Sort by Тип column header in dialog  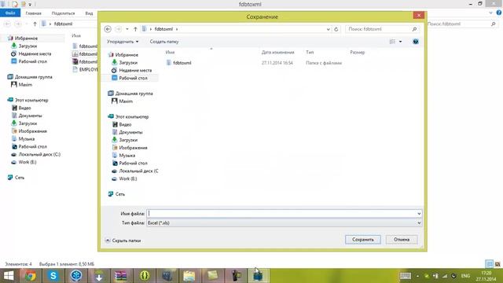pos(310,53)
